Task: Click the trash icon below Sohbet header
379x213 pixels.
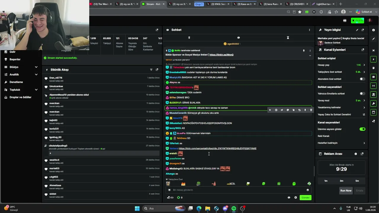Action: point(189,38)
